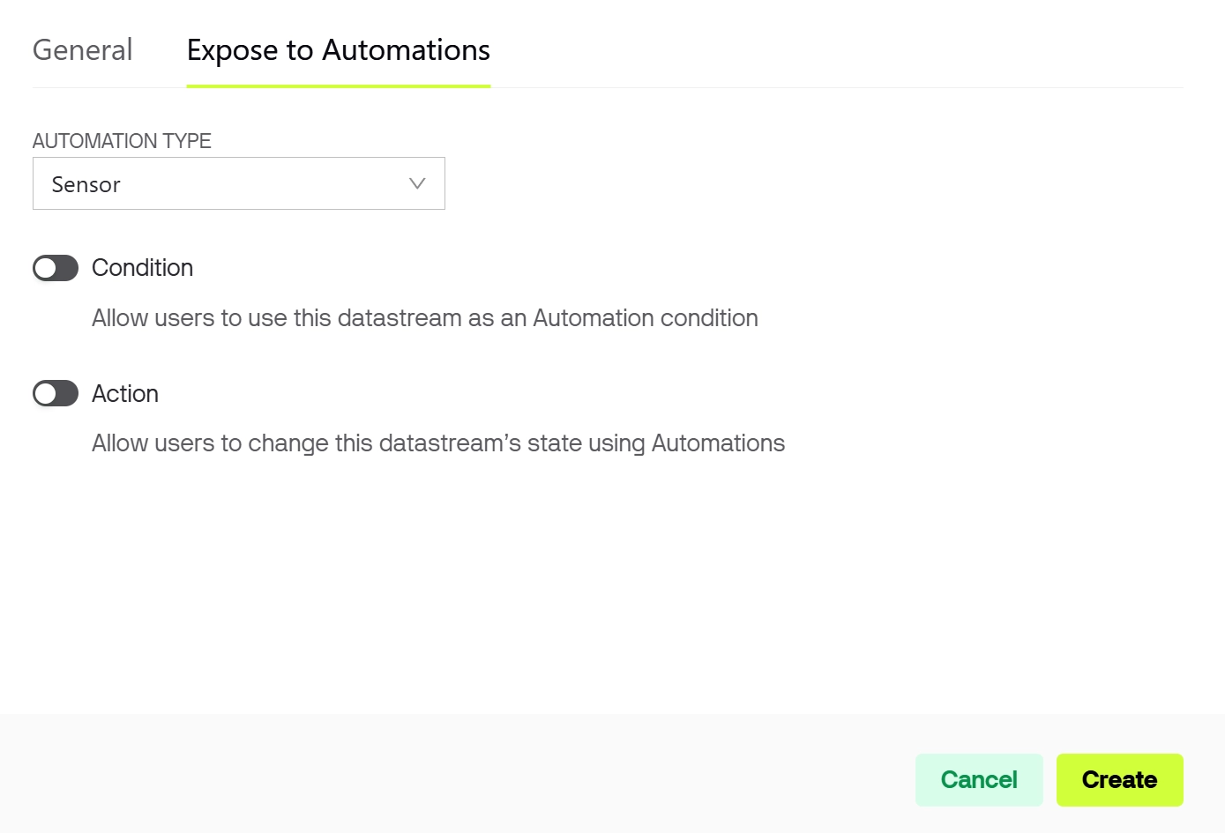Click the Condition label text
This screenshot has height=833, width=1225.
142,268
